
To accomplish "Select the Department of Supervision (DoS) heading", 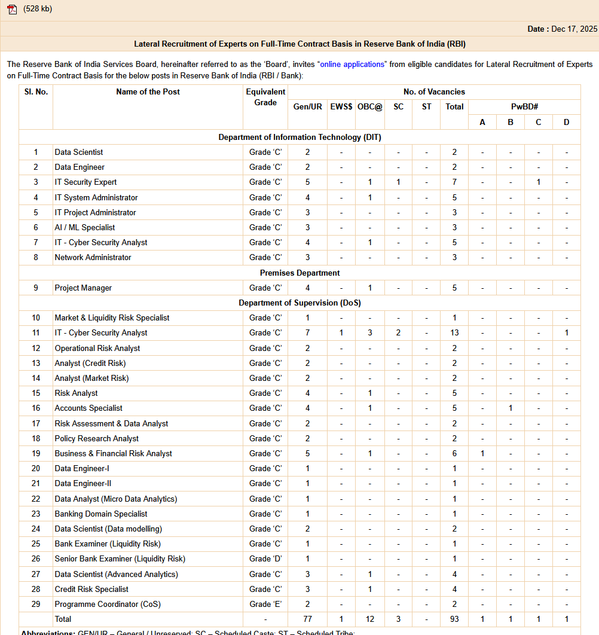I will [x=299, y=303].
